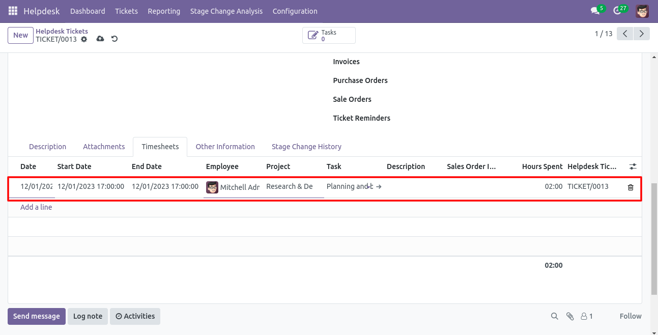Click the discard changes undo icon
The image size is (658, 335).
[115, 39]
